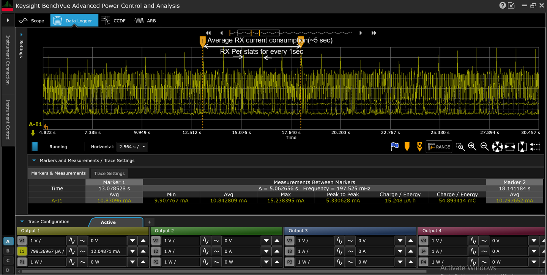The height and width of the screenshot is (275, 547).
Task: Click the horizontal autoscale icon
Action: click(510, 147)
